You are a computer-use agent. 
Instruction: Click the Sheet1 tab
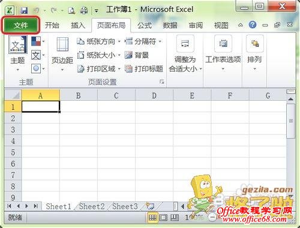[x=58, y=206]
